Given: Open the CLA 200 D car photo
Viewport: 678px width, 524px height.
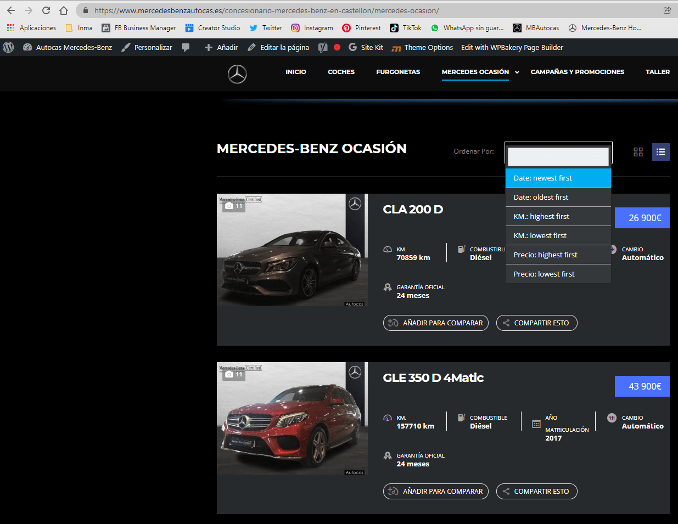Looking at the screenshot, I should coord(291,250).
